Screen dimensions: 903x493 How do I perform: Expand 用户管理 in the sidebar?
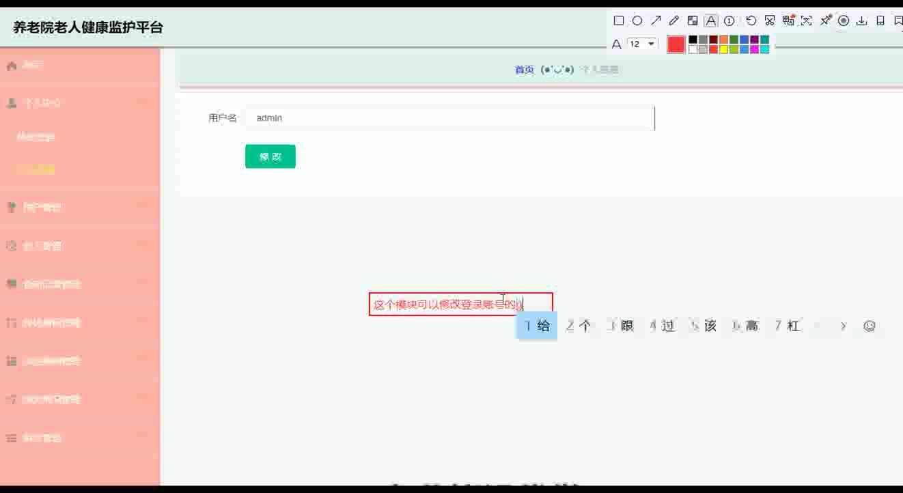[80, 208]
